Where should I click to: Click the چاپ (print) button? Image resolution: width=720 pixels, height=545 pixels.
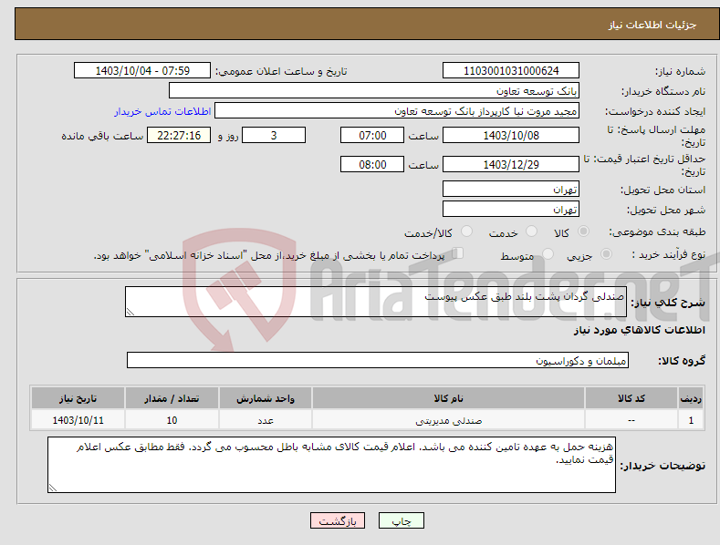pyautogui.click(x=401, y=520)
